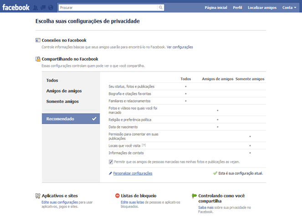302x216 pixels.
Task: Click the red Listas de bloqueio icon
Action: click(x=118, y=196)
